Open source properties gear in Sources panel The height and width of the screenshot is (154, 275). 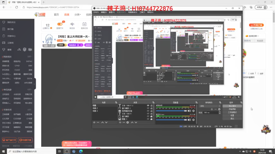click(128, 123)
